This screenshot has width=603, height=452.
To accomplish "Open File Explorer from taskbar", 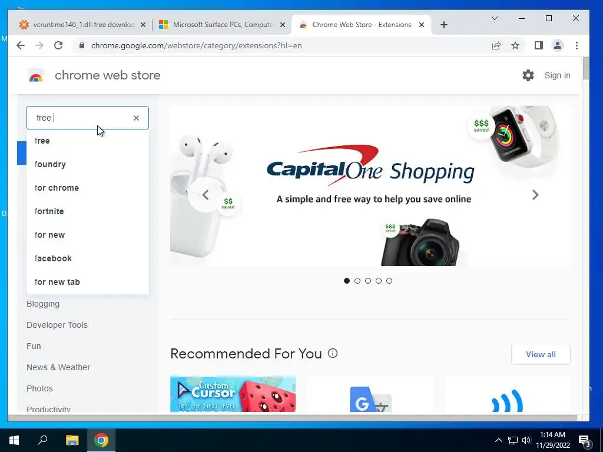I will point(72,440).
